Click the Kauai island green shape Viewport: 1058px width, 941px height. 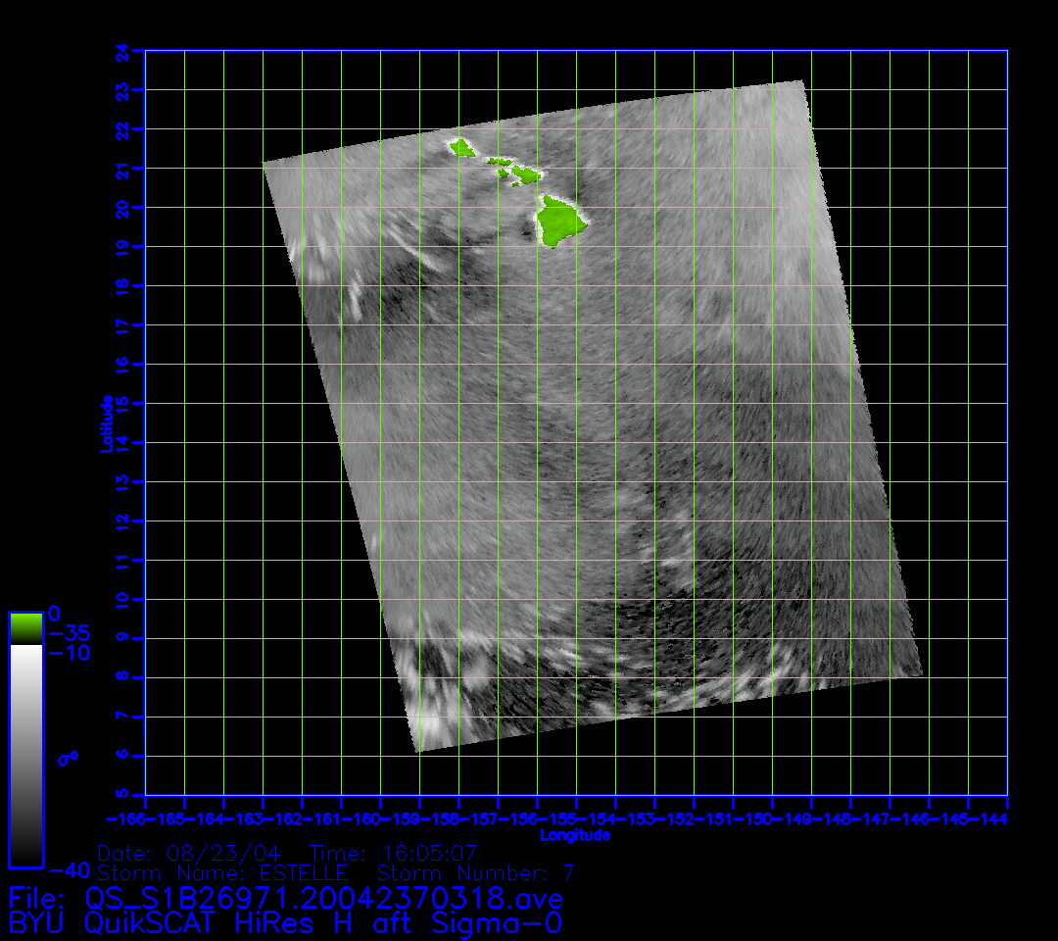pyautogui.click(x=460, y=148)
